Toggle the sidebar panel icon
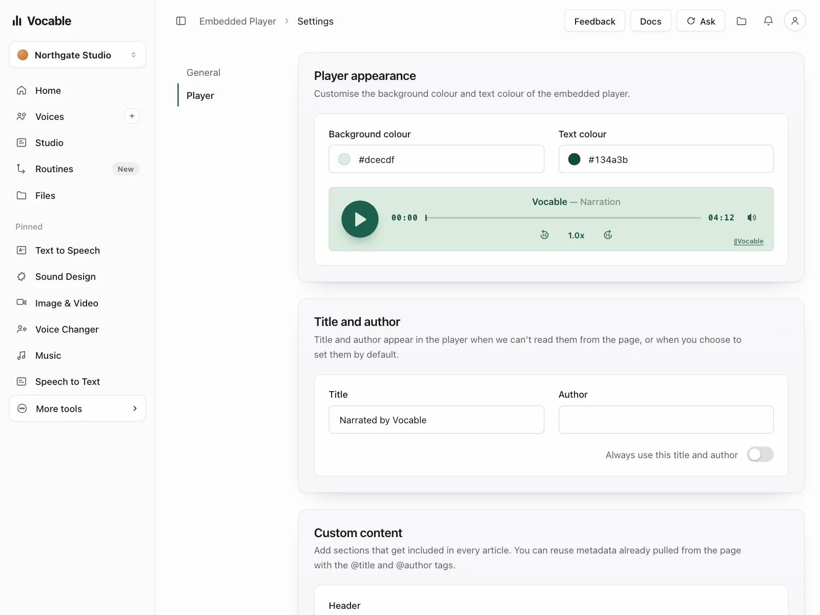The height and width of the screenshot is (615, 820). tap(181, 21)
